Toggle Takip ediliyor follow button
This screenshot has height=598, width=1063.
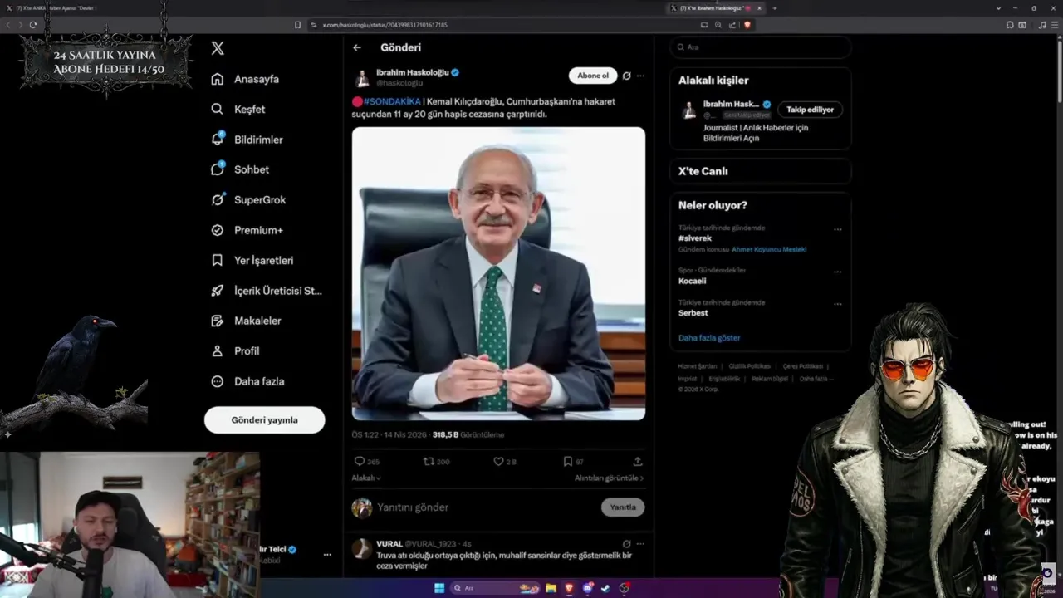(x=810, y=110)
